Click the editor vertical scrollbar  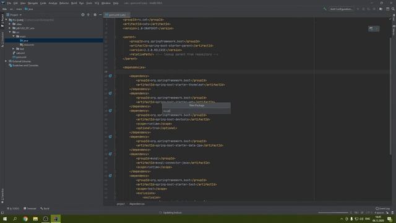[390, 96]
